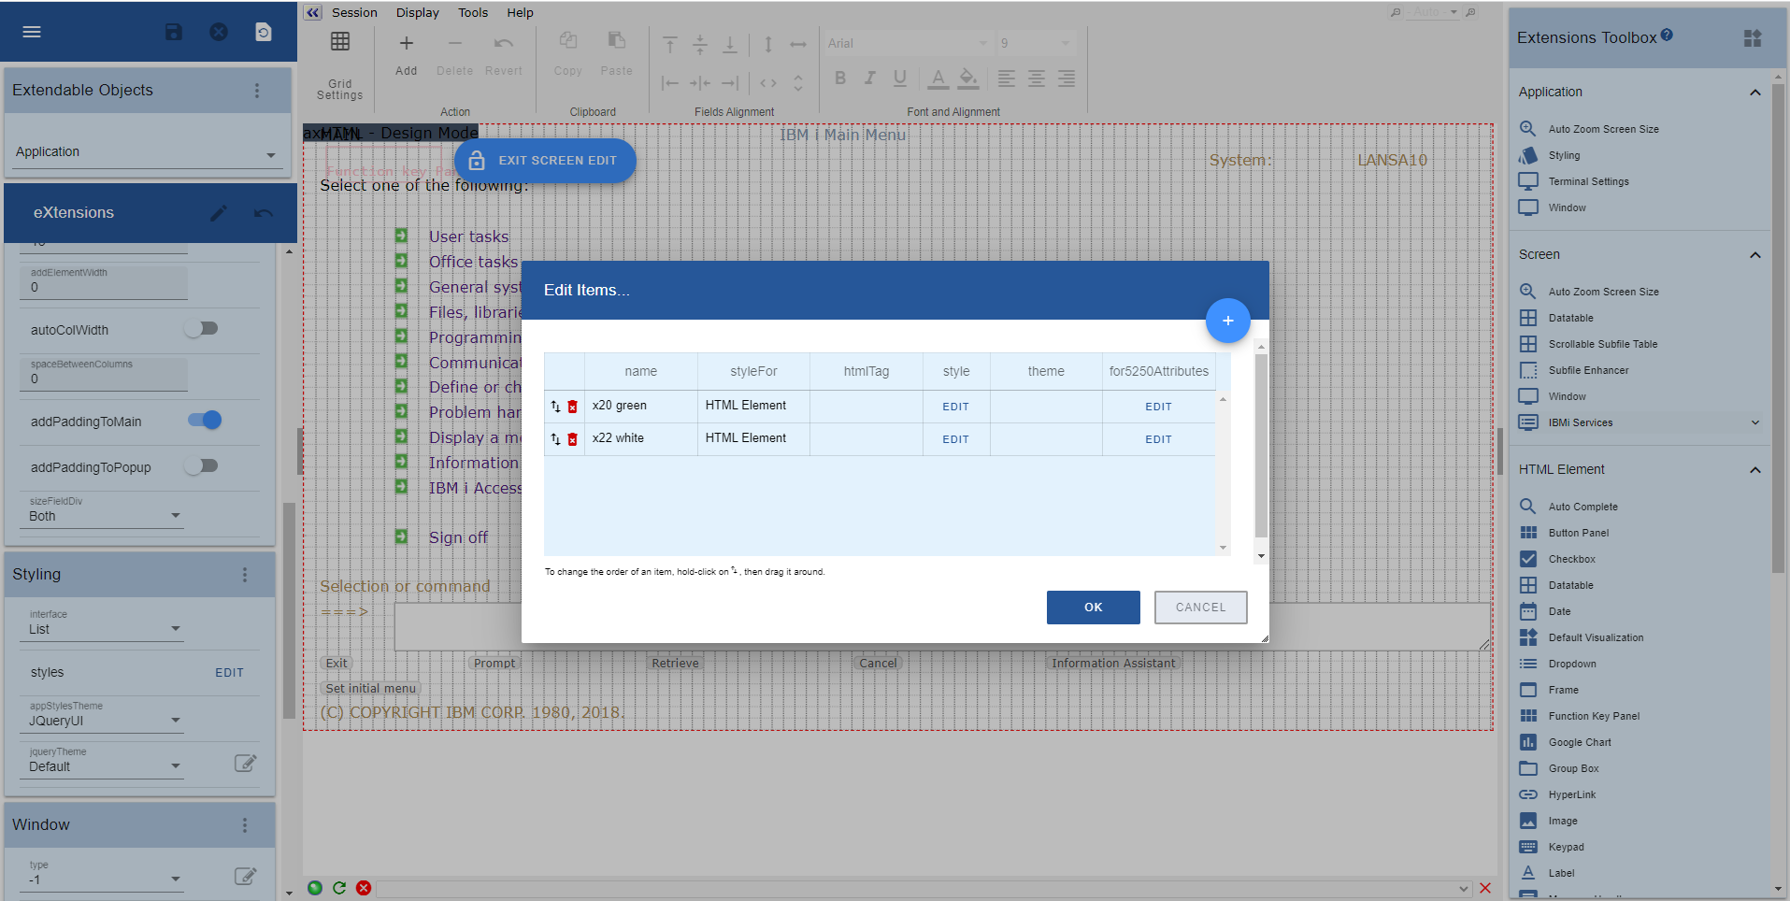Click the Extensions Toolbox layout icon
This screenshot has height=901, width=1790.
pyautogui.click(x=1753, y=38)
